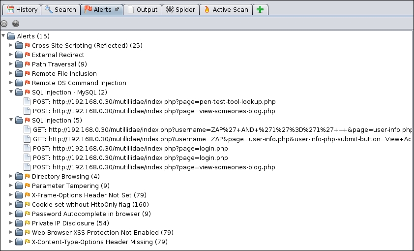The width and height of the screenshot is (414, 251).
Task: Click yellow flag of Private IP Disclosure
Action: 28,223
